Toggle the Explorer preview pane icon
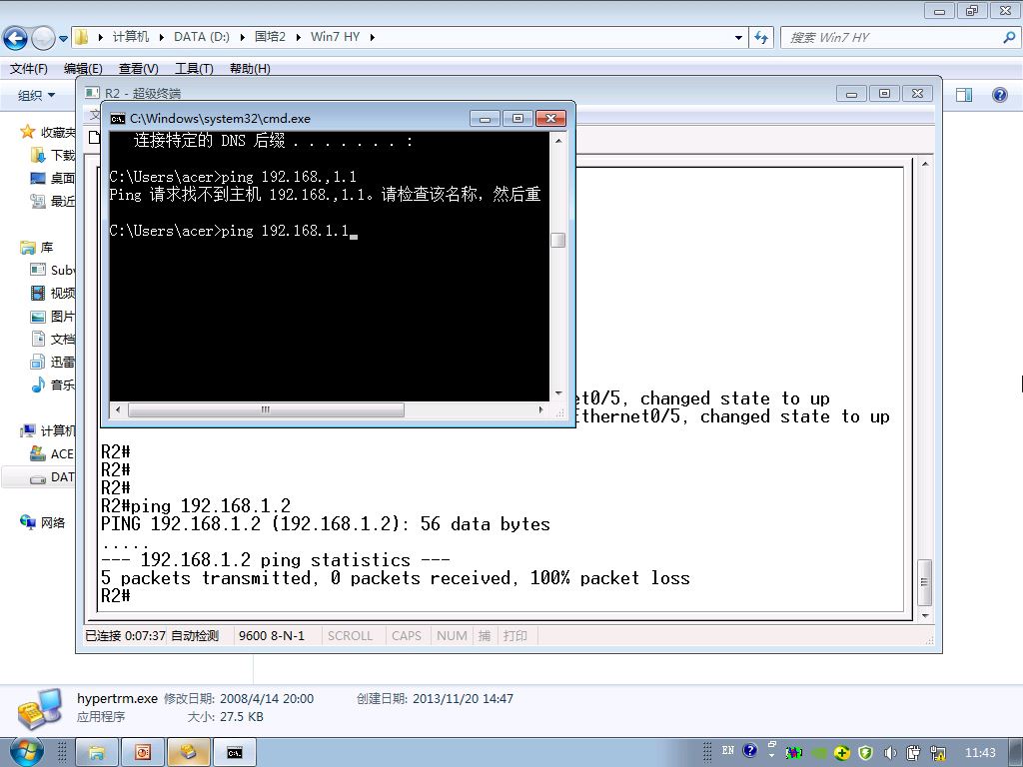This screenshot has height=767, width=1023. click(x=964, y=95)
